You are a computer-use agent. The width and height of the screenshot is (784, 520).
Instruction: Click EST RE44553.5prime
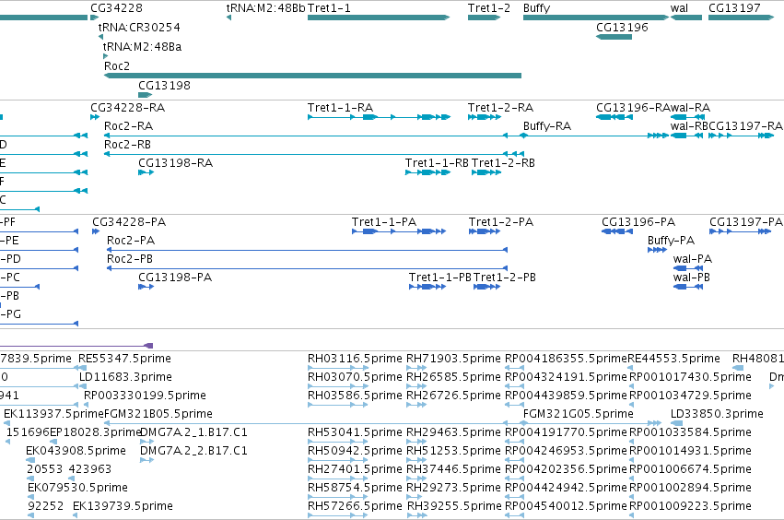tap(674, 359)
